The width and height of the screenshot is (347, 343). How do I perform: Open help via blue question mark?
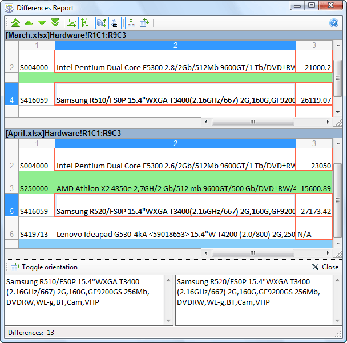coord(334,23)
